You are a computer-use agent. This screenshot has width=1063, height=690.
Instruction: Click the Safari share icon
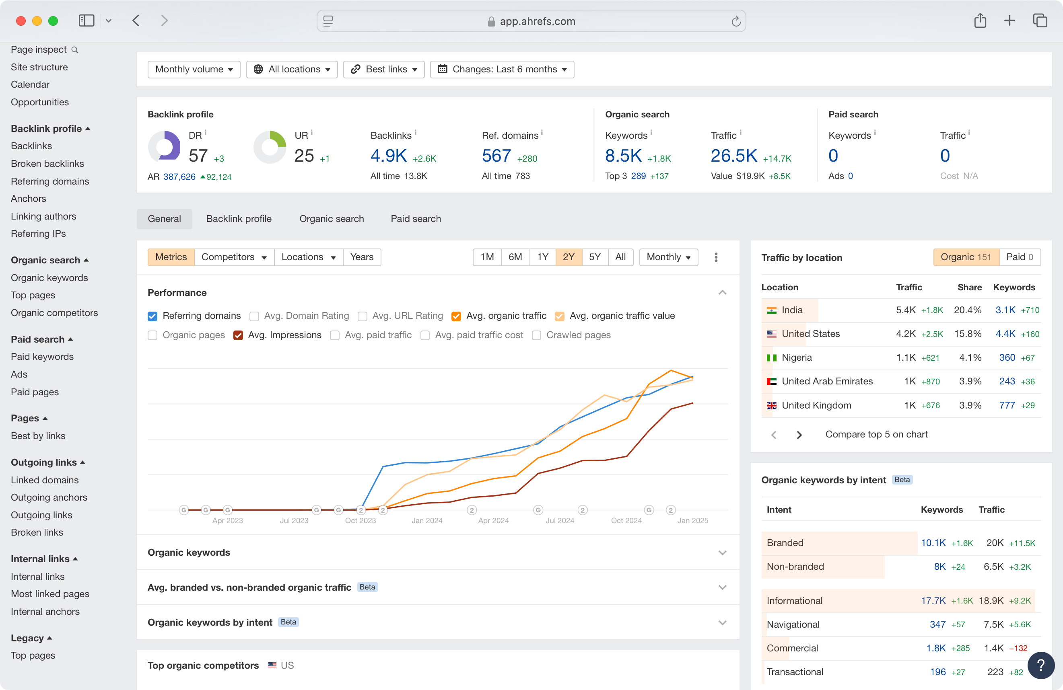coord(980,21)
